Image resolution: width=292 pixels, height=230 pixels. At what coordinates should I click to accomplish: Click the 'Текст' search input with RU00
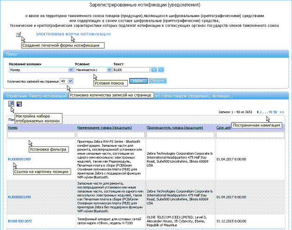coord(132,70)
